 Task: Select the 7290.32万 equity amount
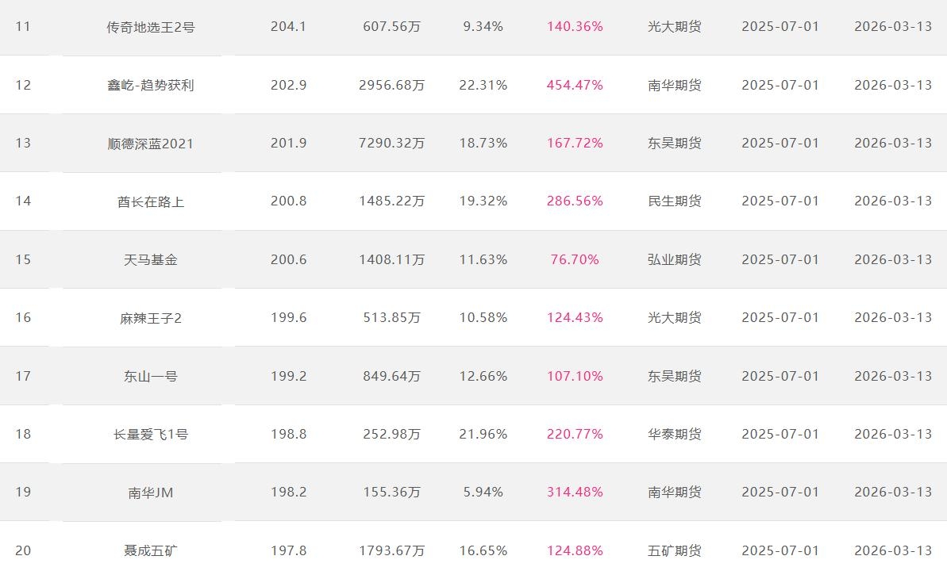(392, 144)
